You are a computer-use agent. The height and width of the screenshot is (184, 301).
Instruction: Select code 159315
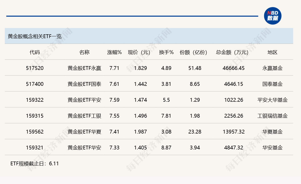click(35, 116)
